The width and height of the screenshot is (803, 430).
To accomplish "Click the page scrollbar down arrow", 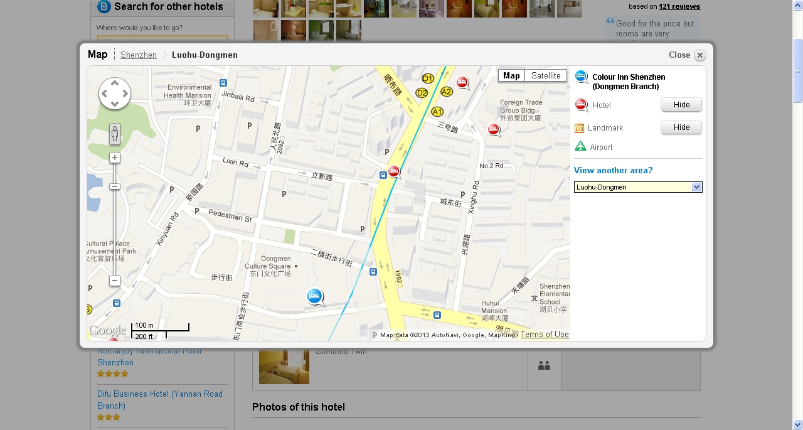I will 798,425.
